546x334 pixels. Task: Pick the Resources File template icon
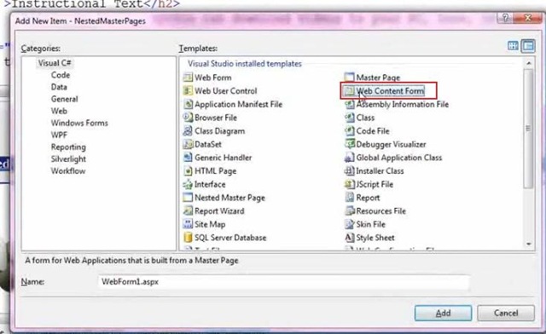coord(349,210)
